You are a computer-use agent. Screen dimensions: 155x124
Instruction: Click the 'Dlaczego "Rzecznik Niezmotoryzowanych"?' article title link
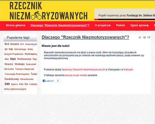click(x=85, y=37)
